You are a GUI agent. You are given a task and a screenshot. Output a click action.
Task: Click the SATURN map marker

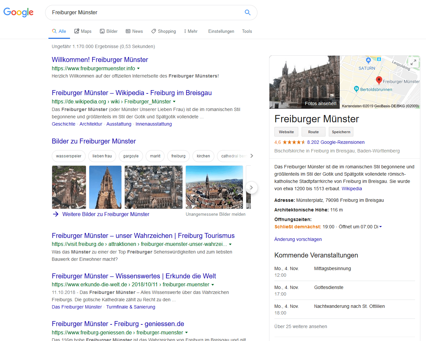368,60
